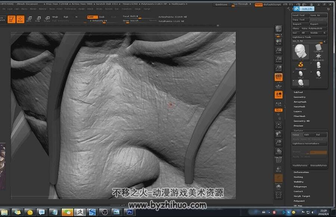This screenshot has width=336, height=217.
Task: Click the Move view icon in right shelf
Action: [x=279, y=134]
